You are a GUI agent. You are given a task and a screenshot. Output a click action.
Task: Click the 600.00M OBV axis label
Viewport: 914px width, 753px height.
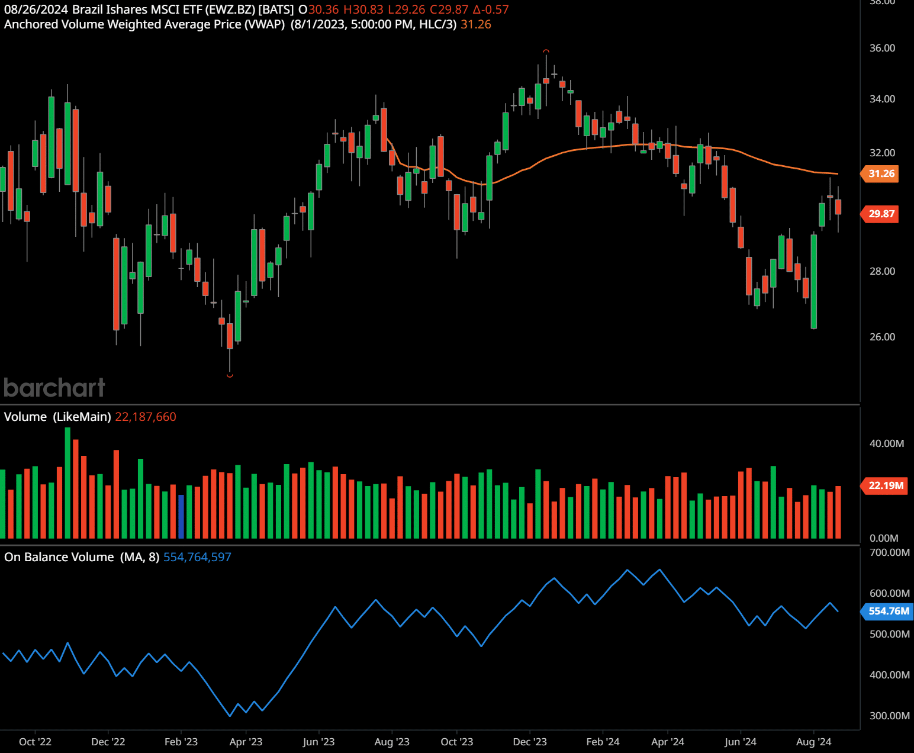(x=890, y=593)
